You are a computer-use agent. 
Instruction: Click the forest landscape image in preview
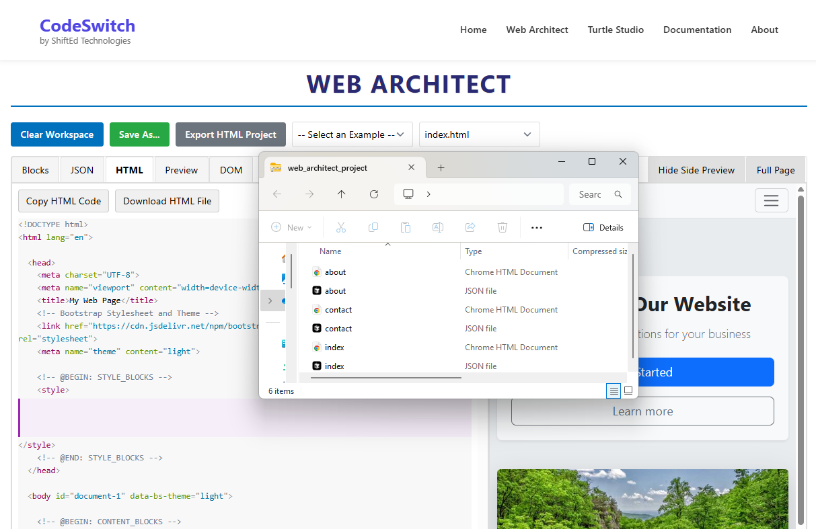coord(642,499)
